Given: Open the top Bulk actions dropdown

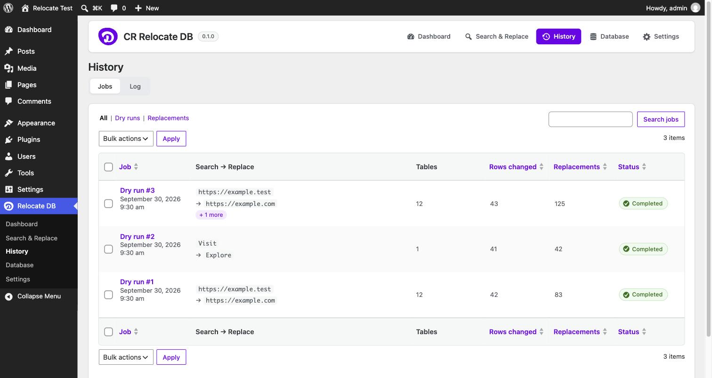Looking at the screenshot, I should point(126,139).
